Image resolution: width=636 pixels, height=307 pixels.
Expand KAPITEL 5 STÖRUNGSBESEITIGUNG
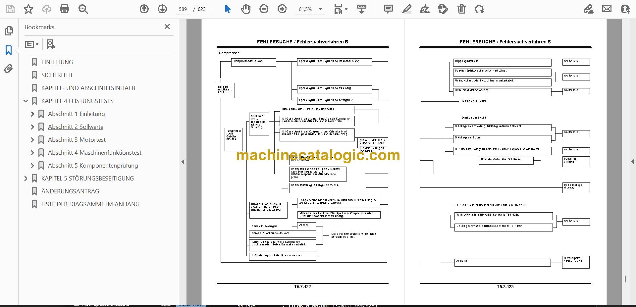26,178
